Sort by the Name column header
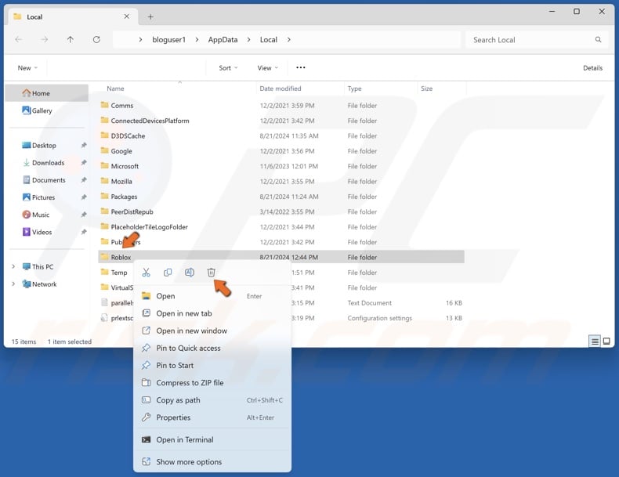This screenshot has width=619, height=477. 177,89
